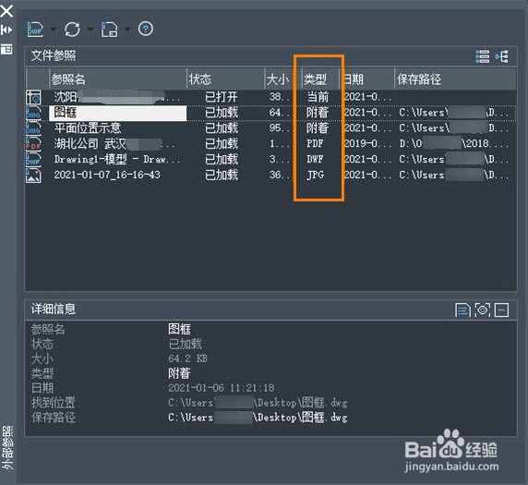Click the DWF type cell
This screenshot has width=528, height=485.
click(x=315, y=160)
